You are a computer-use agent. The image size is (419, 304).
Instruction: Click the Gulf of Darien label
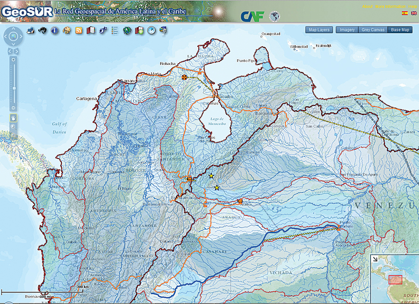(x=59, y=128)
